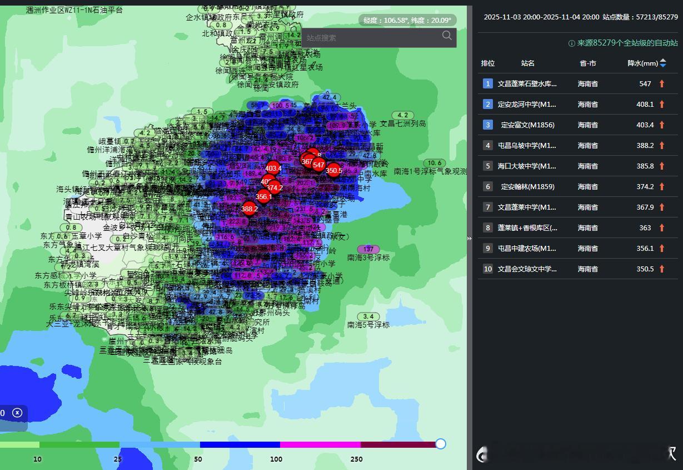Viewport: 683px width, 470px height.
Task: Open station 定安富文(M1856) in the ranking list
Action: (527, 125)
